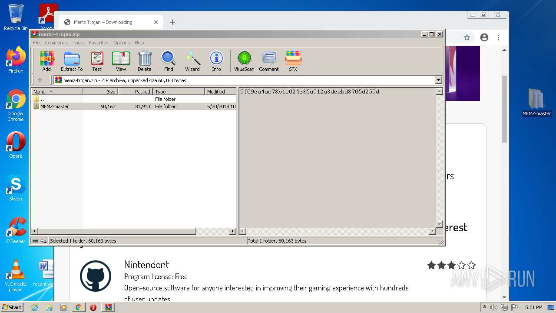Open MEMZ-master folder on desktop
Screen dimensions: 556x313
pyautogui.click(x=536, y=103)
